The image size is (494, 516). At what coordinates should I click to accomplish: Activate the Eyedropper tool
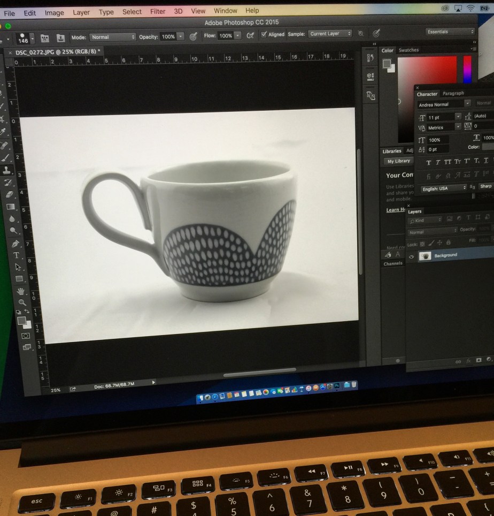pyautogui.click(x=4, y=132)
